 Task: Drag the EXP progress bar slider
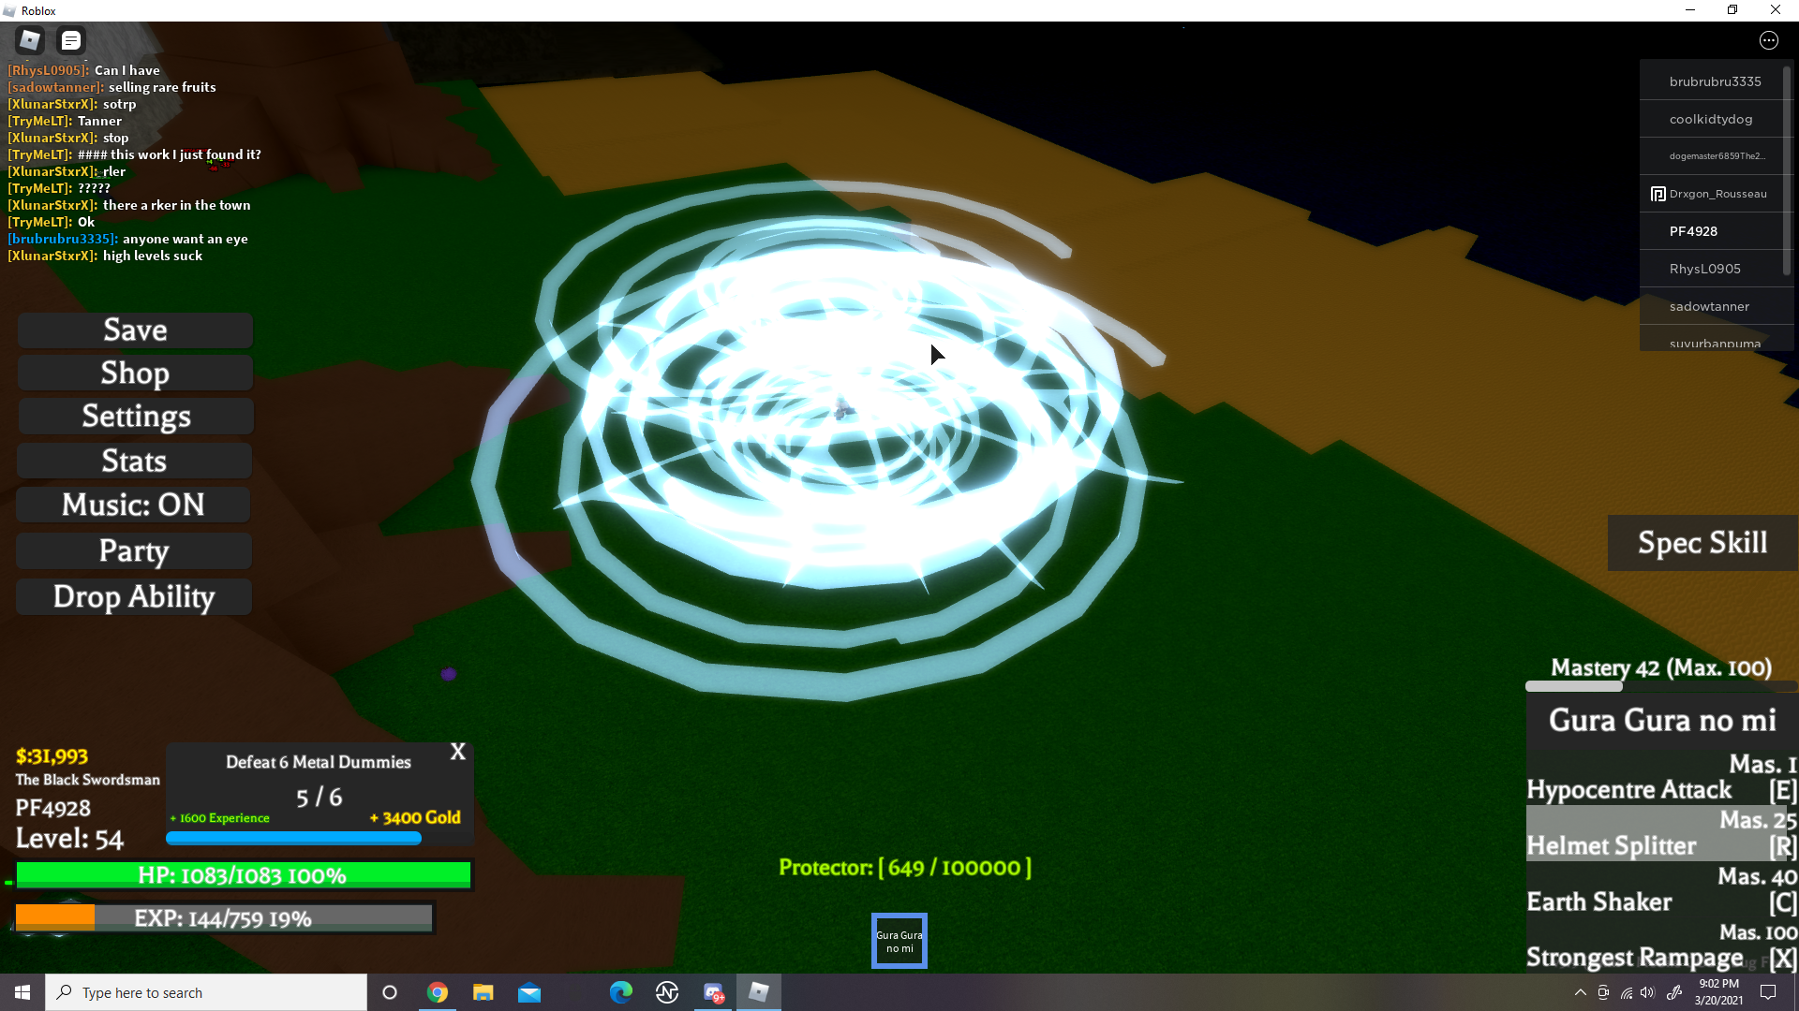click(x=97, y=918)
